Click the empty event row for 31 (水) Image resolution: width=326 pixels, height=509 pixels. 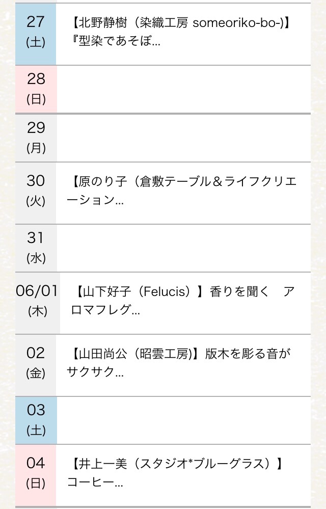pos(183,248)
